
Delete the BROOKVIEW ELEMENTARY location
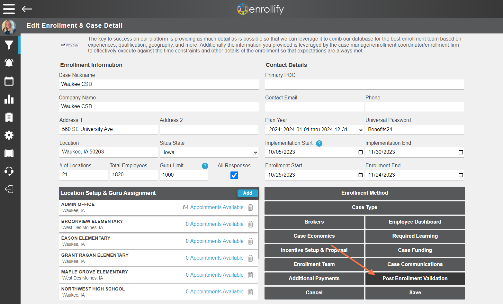coord(250,224)
